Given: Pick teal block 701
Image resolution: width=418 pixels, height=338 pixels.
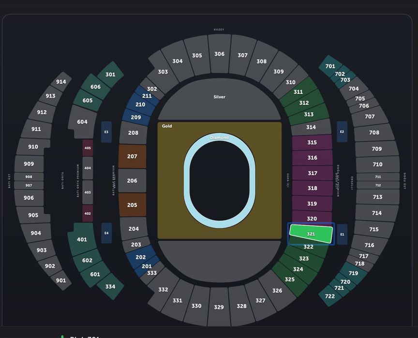Looking at the screenshot, I should click(x=330, y=66).
